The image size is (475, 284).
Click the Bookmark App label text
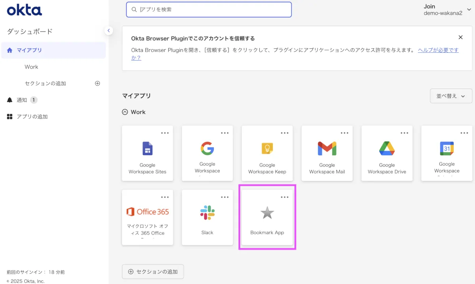pos(267,233)
